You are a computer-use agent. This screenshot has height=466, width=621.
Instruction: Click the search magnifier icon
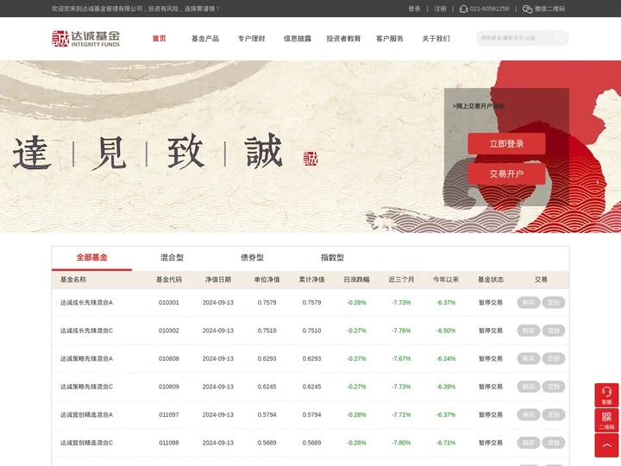coord(559,38)
